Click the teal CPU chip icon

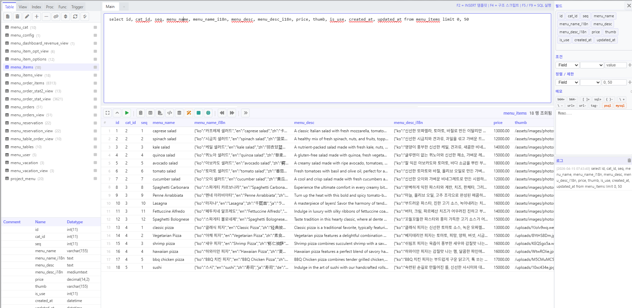[x=208, y=113]
